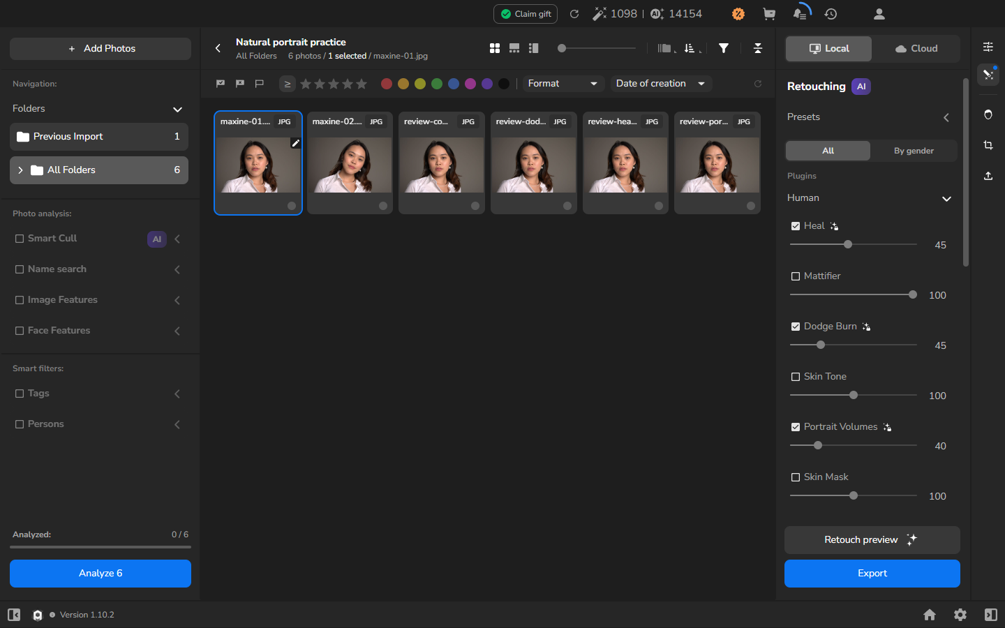Select the crop tool icon
This screenshot has width=1005, height=628.
click(x=988, y=145)
